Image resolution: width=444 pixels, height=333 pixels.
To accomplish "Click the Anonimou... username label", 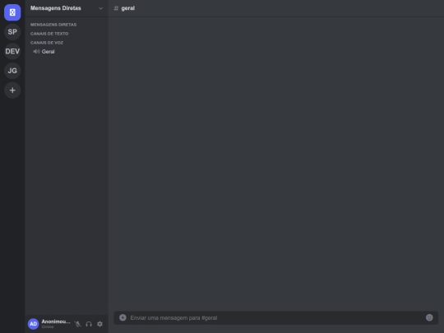I will [x=56, y=321].
